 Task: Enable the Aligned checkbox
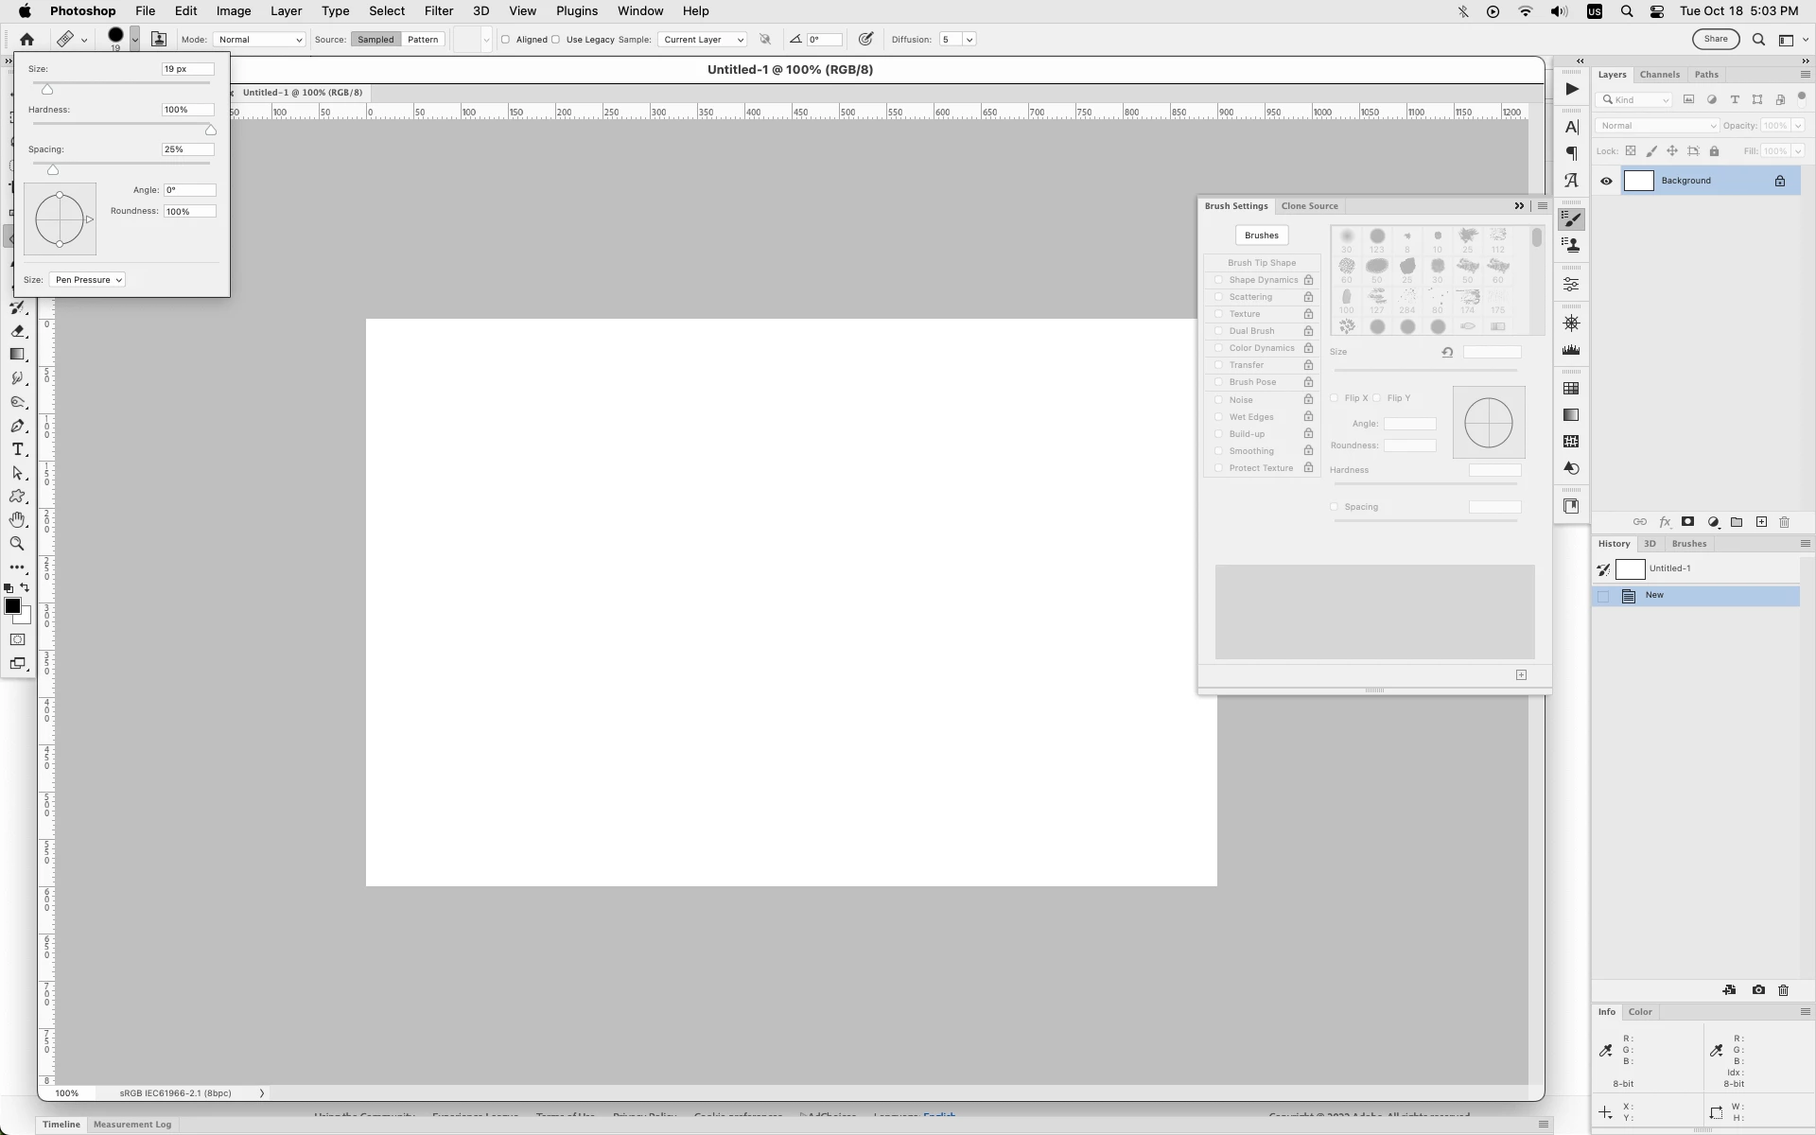pos(506,40)
